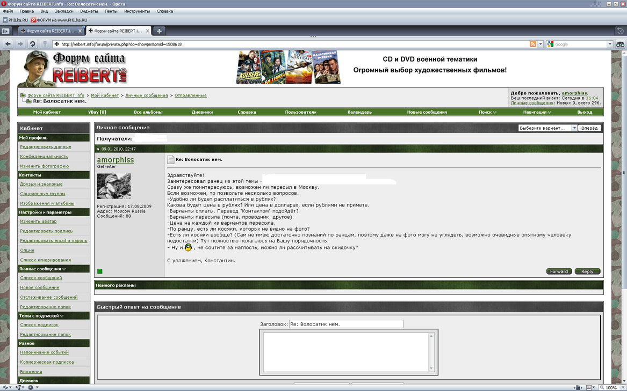The height and width of the screenshot is (391, 627).
Task: Click the post status icon beside 09.01.2010
Action: (98, 149)
